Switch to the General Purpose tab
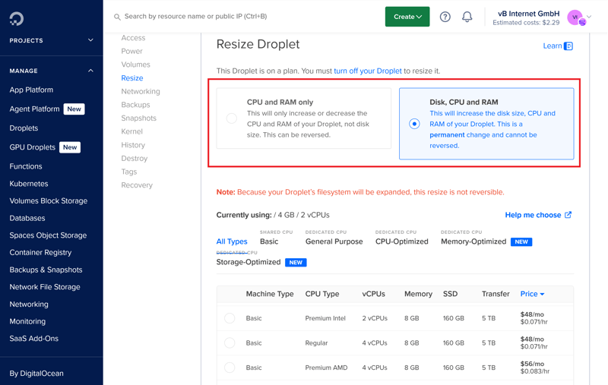Screen dimensions: 608x385 point(334,241)
